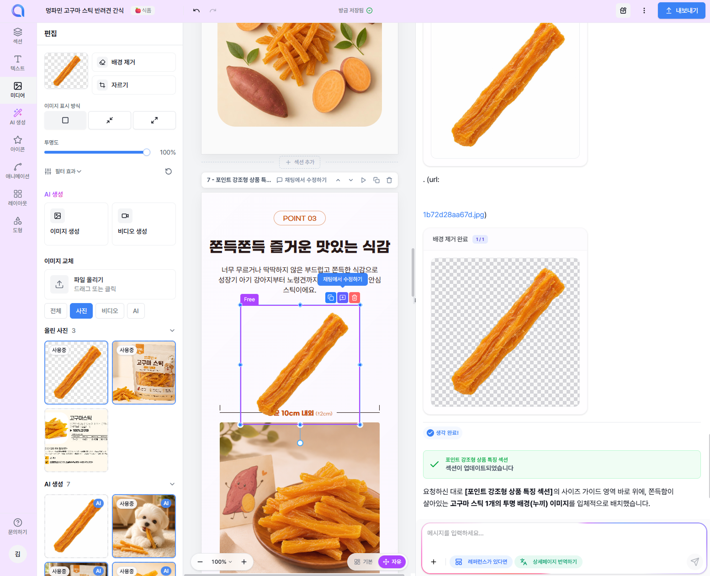This screenshot has height=576, width=710.
Task: Click the chat-edit icon on selected image
Action: coord(343,298)
